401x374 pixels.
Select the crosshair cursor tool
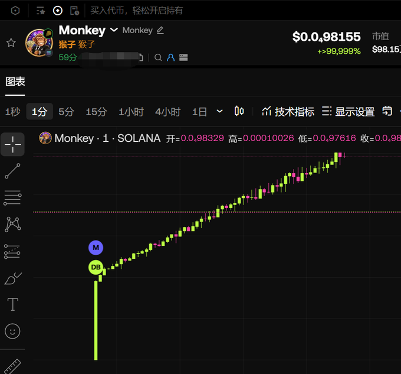click(x=12, y=145)
